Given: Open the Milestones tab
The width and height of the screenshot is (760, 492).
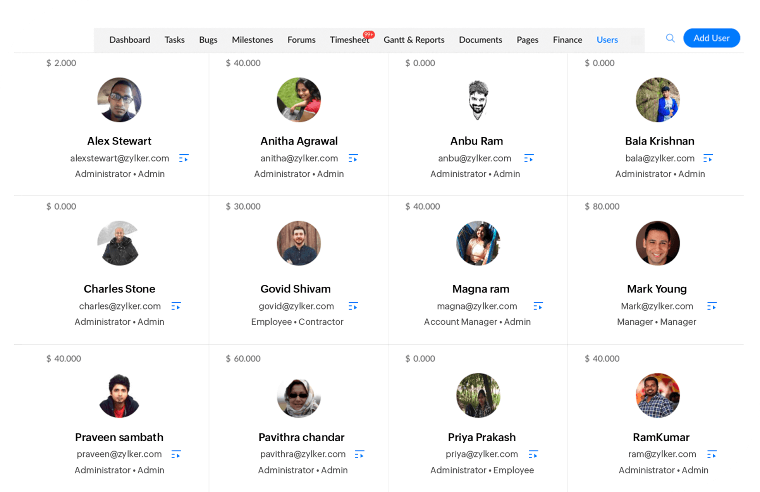Looking at the screenshot, I should tap(252, 40).
